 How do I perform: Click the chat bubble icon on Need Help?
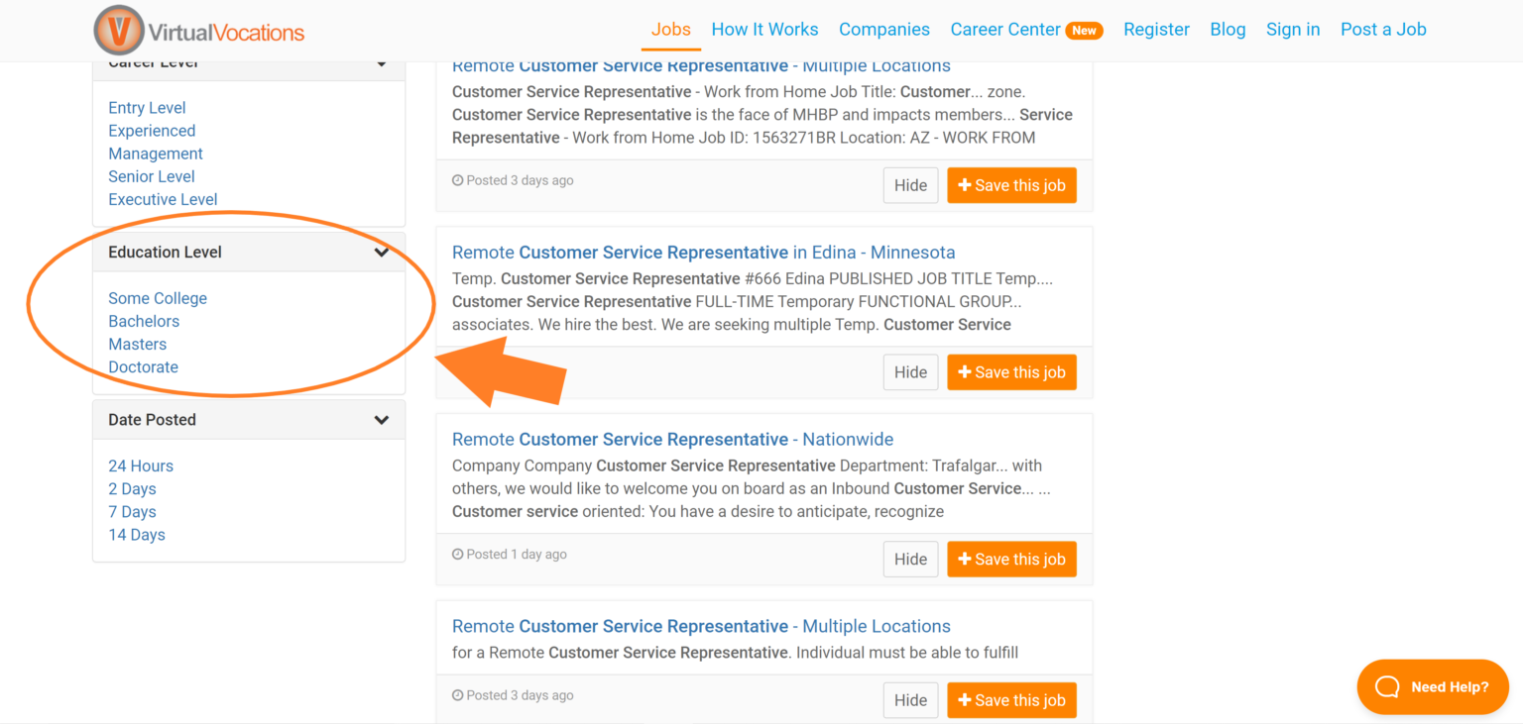[1389, 686]
